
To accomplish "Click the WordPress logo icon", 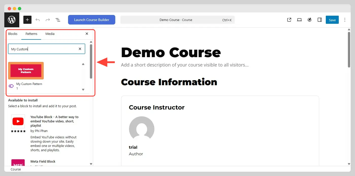I will pos(12,20).
